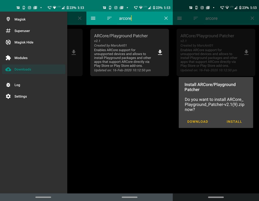The height and width of the screenshot is (201, 259).
Task: Click the Superuser hash icon
Action: click(x=8, y=31)
